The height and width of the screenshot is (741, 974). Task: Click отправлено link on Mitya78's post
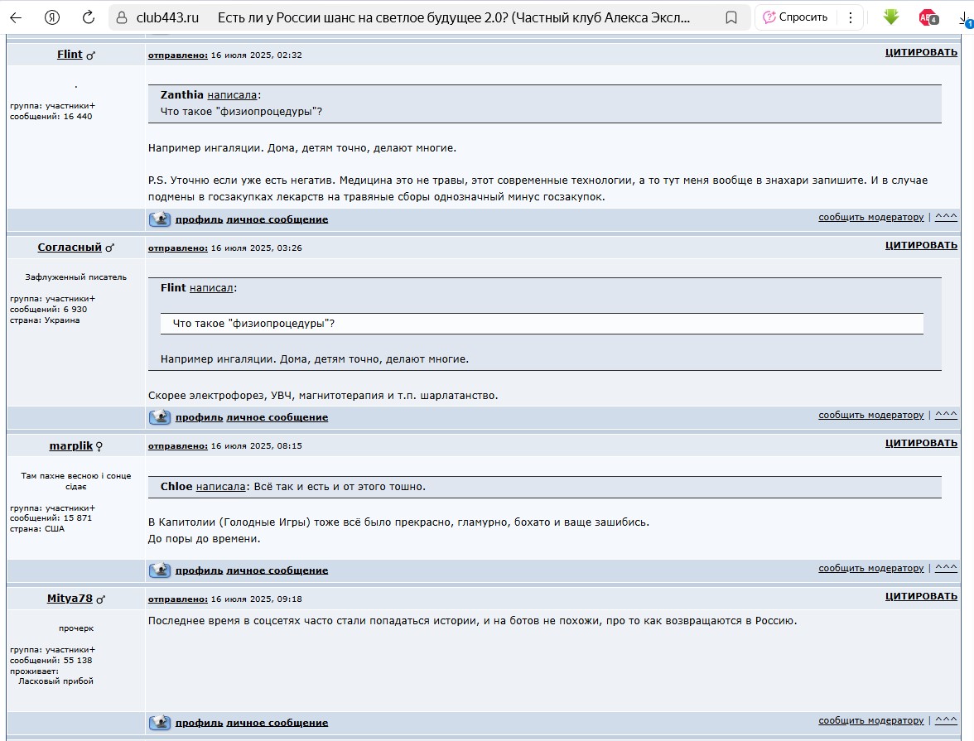pyautogui.click(x=177, y=599)
